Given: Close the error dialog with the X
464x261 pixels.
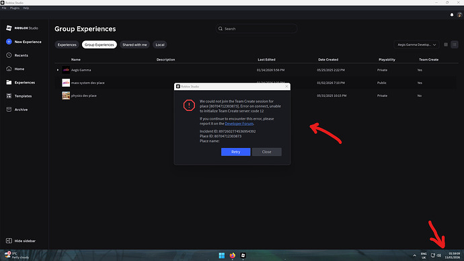Looking at the screenshot, I should pyautogui.click(x=286, y=86).
